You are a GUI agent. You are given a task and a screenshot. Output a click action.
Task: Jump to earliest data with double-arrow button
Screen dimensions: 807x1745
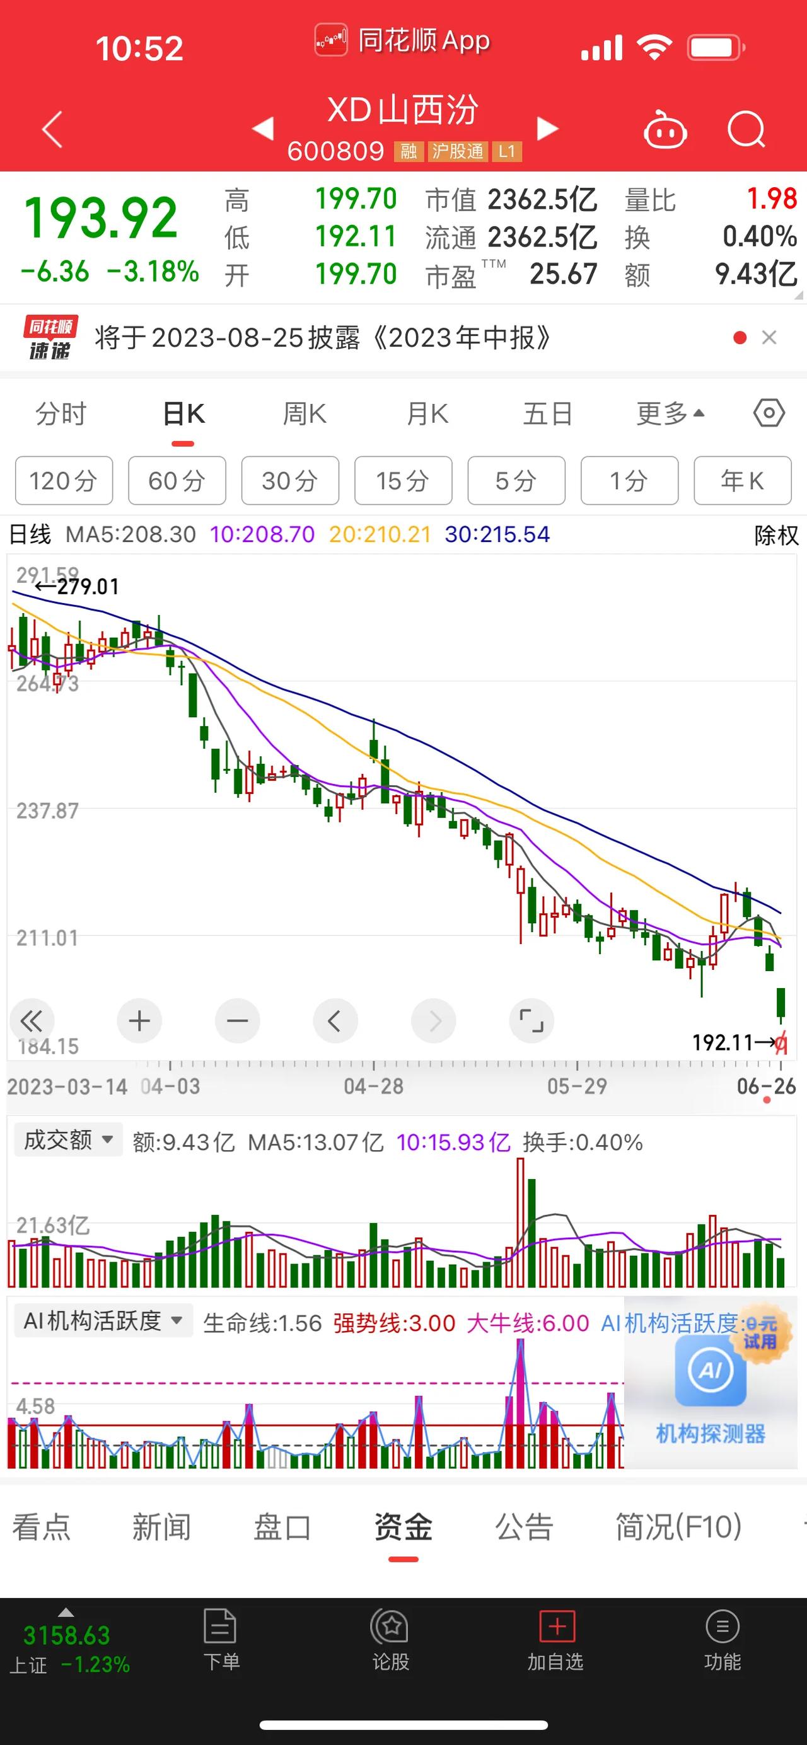pyautogui.click(x=32, y=1021)
